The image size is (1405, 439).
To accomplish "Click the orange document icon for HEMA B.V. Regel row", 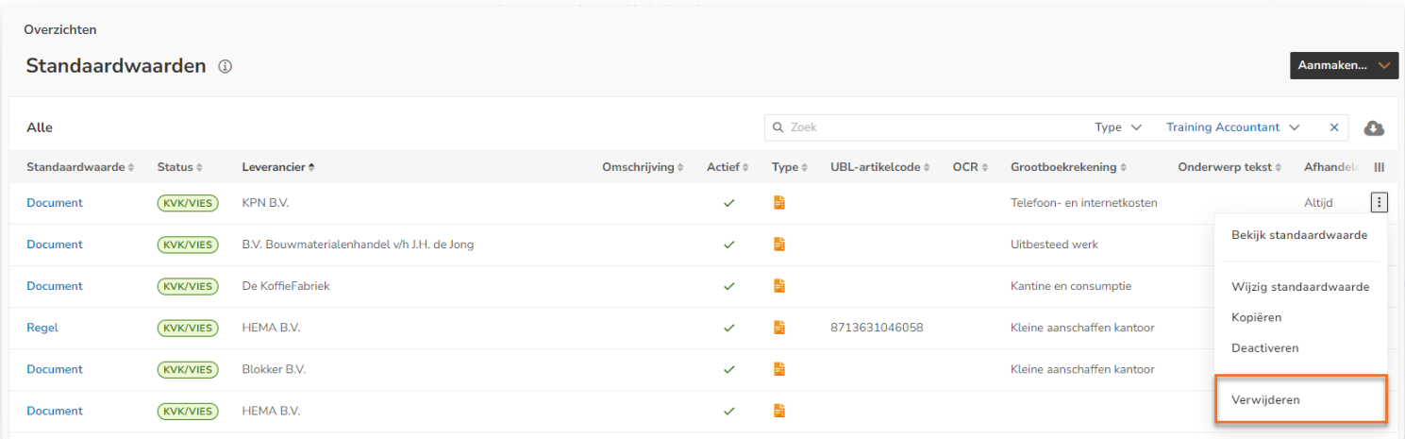I will [x=779, y=328].
